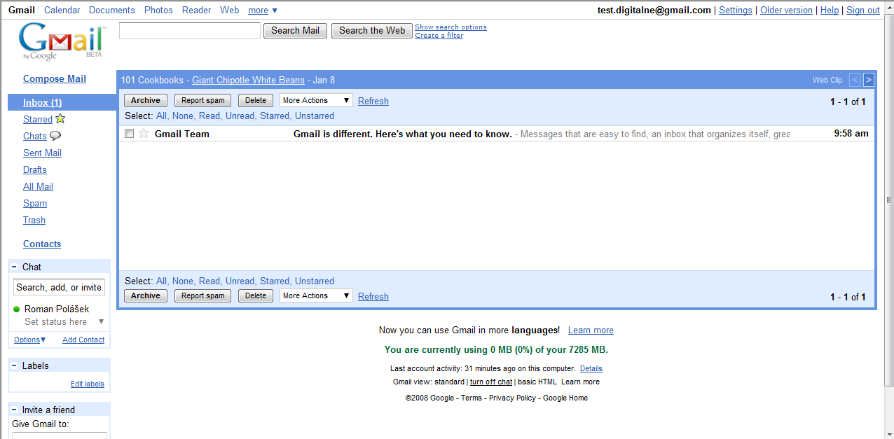894x439 pixels.
Task: Open Calendar from the top bar
Action: 62,10
